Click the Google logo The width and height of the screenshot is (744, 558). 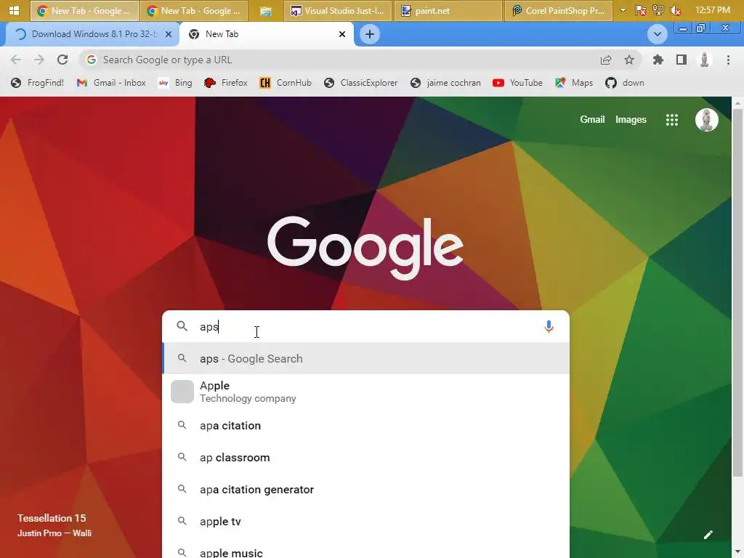click(365, 248)
